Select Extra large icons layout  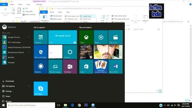tap(72, 16)
